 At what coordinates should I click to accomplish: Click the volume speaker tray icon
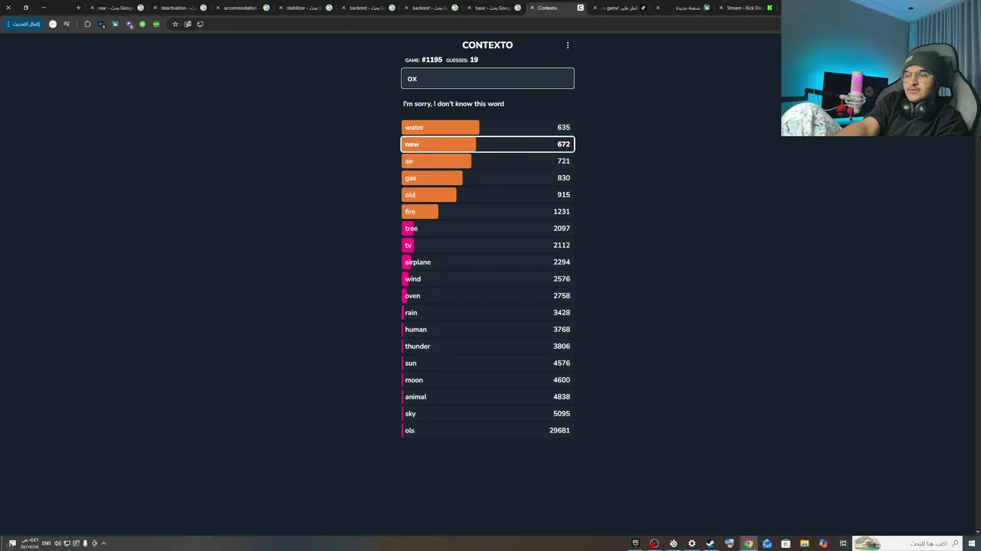click(x=57, y=543)
